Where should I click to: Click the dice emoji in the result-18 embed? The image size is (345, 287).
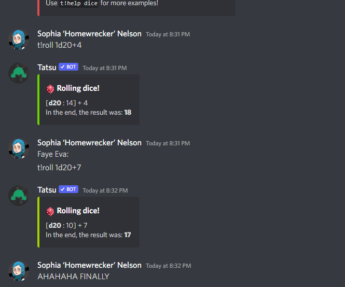50,89
